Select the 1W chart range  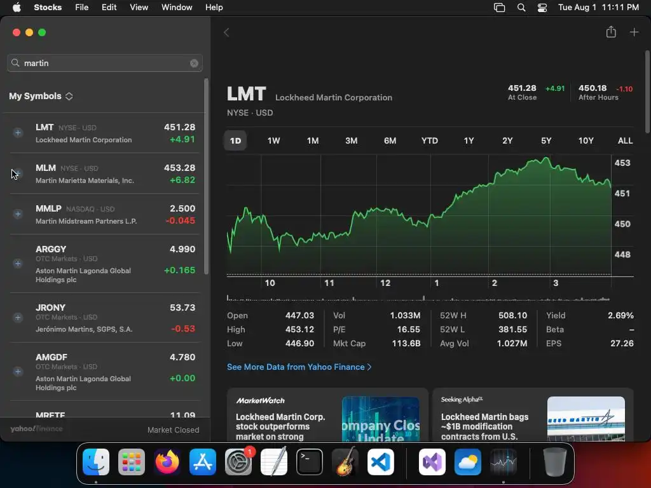pyautogui.click(x=273, y=140)
